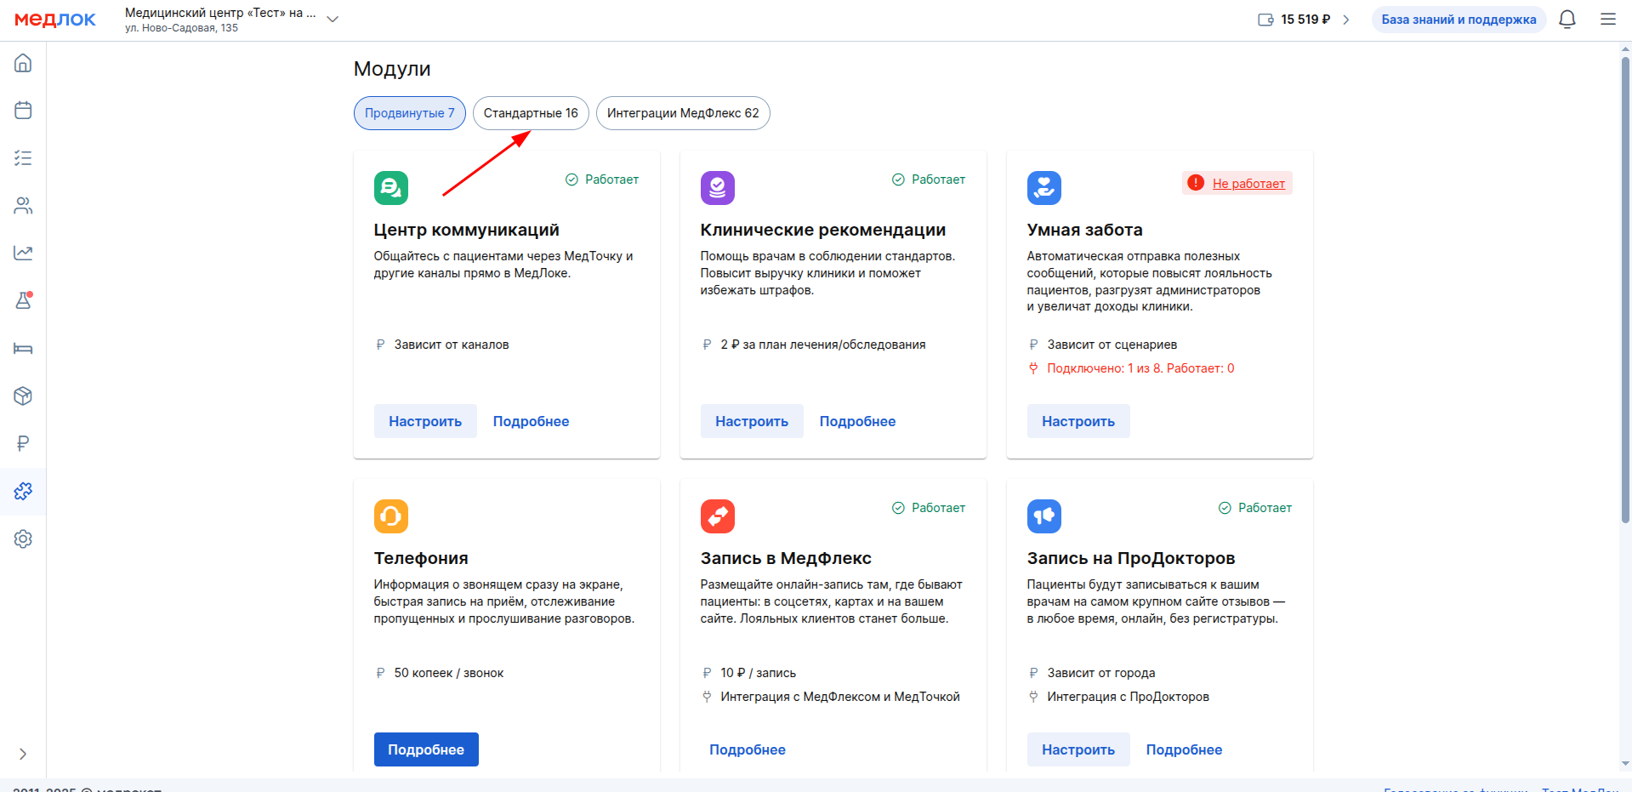Open the patients sidebar icon
Screen dimensions: 1632x792
point(23,206)
